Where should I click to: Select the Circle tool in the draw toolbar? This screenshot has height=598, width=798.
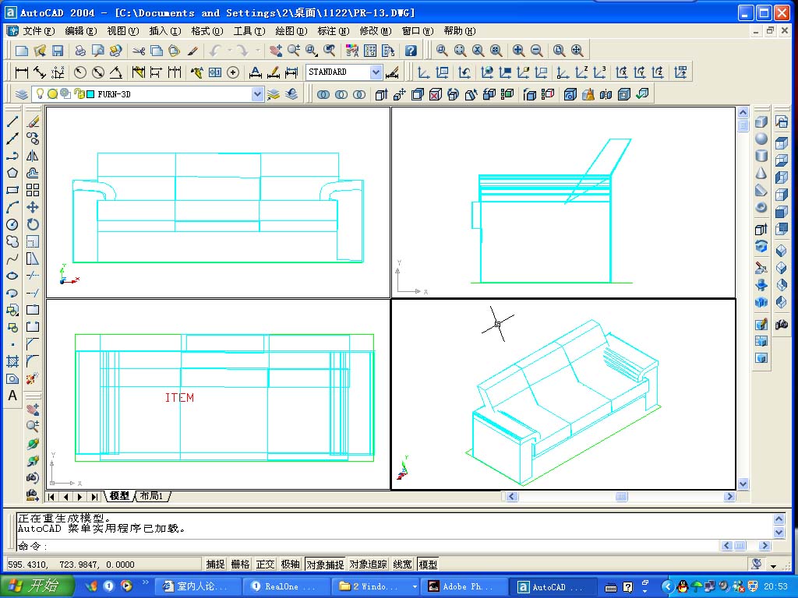coord(12,224)
